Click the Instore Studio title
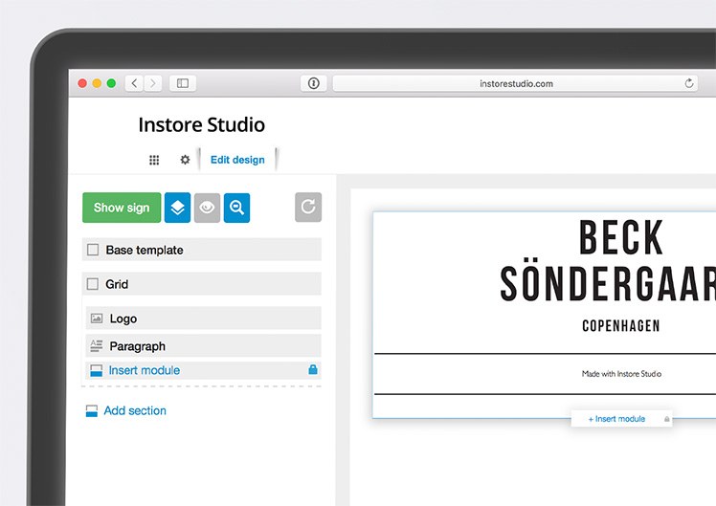This screenshot has width=716, height=506. tap(201, 124)
